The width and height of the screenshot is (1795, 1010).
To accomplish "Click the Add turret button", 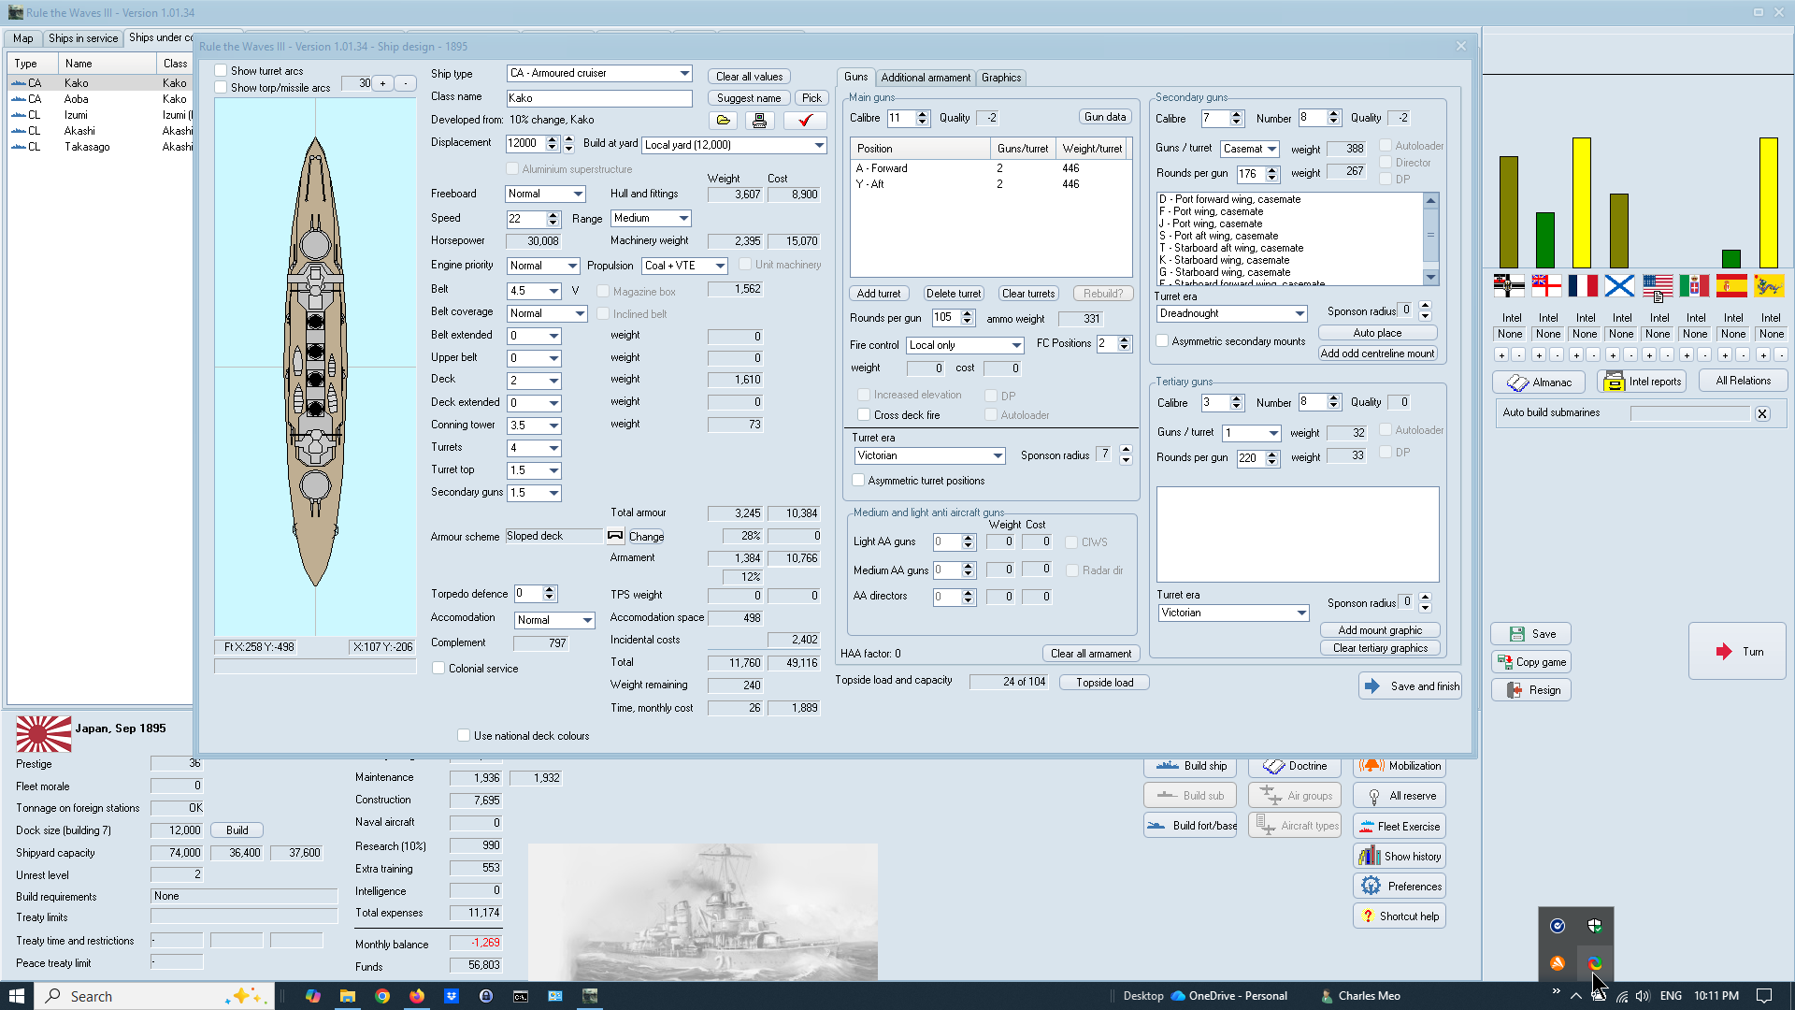I will pyautogui.click(x=879, y=294).
